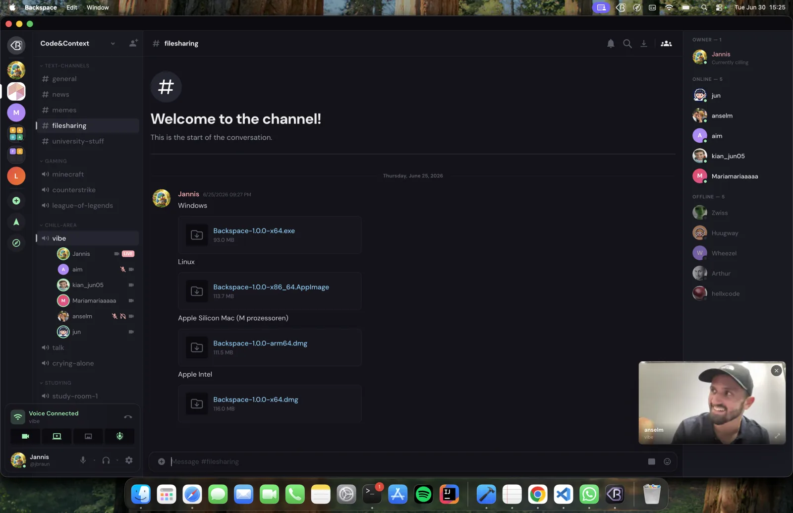Click the invite people icon beside Code&Context
Image resolution: width=793 pixels, height=513 pixels.
[x=133, y=43]
